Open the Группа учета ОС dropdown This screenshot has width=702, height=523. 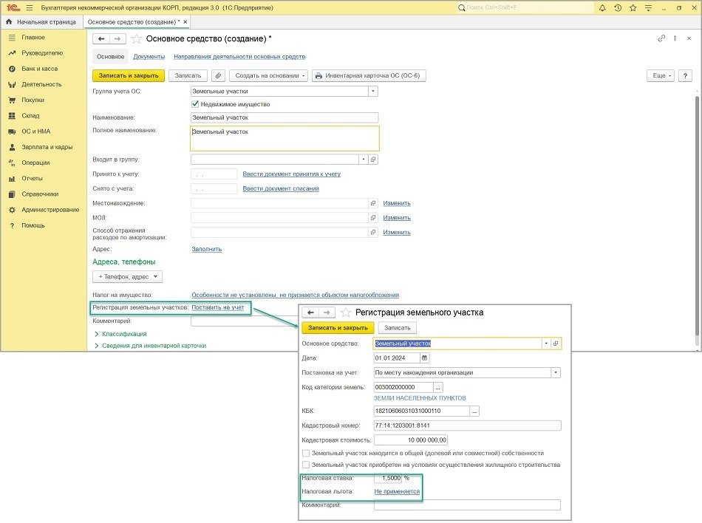373,91
